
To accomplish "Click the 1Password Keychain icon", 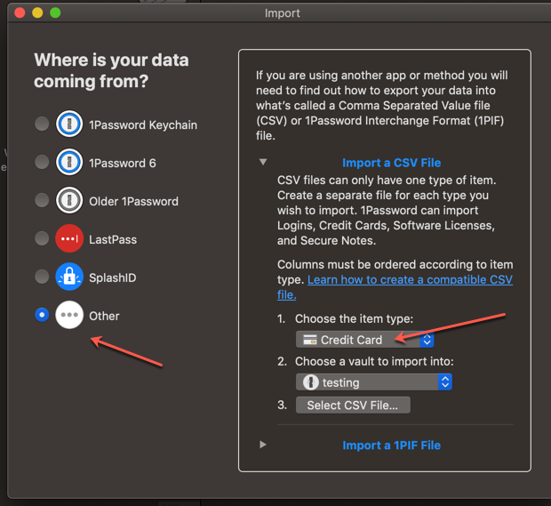I will 69,124.
